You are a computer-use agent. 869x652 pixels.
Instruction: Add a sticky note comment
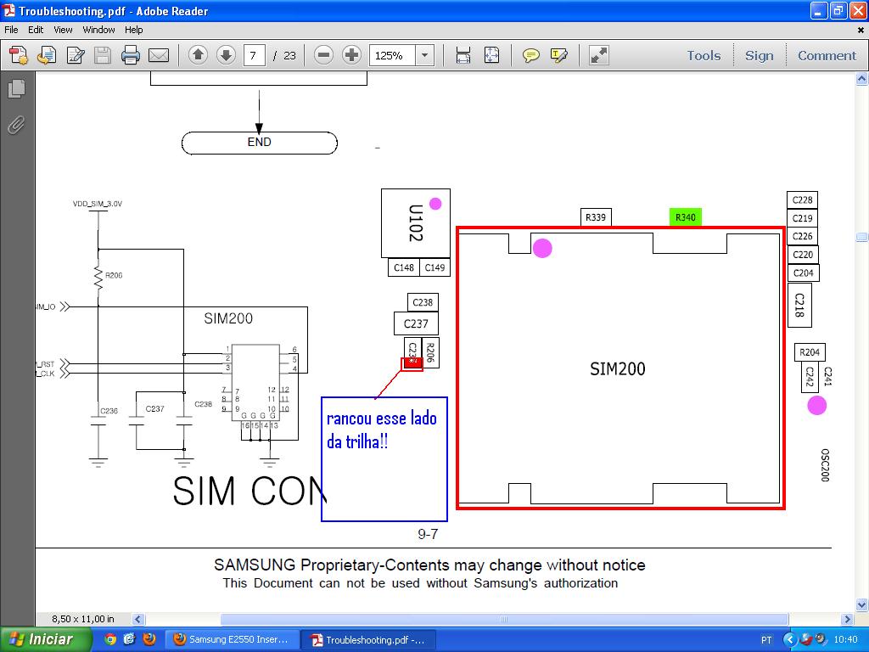[531, 55]
